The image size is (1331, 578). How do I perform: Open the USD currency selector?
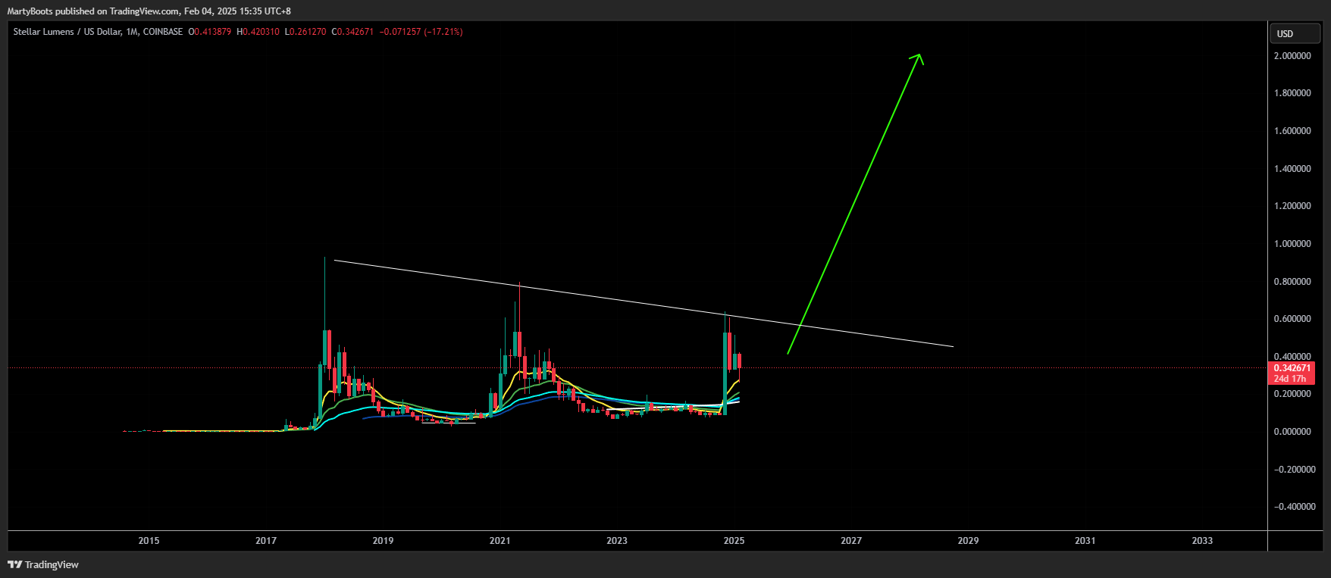coord(1295,33)
